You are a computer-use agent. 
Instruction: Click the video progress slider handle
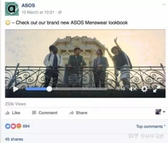coord(49,89)
